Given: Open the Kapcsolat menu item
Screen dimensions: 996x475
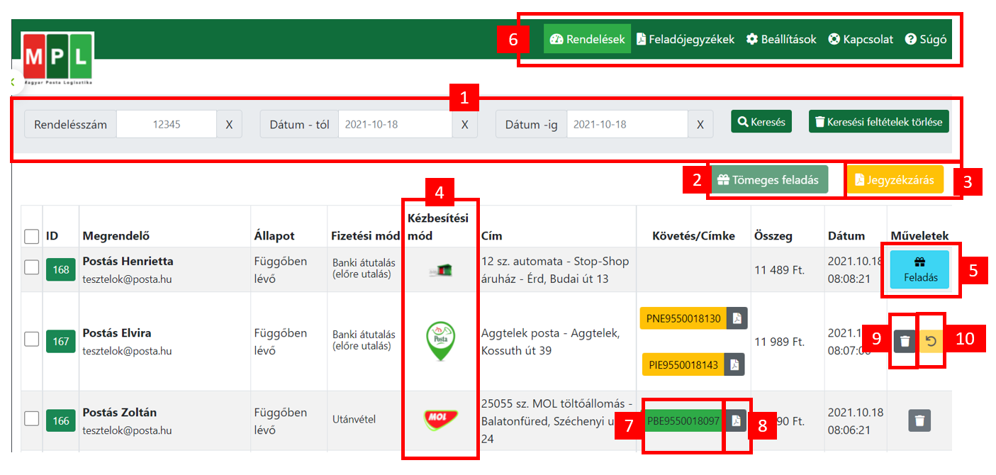Looking at the screenshot, I should pos(861,39).
